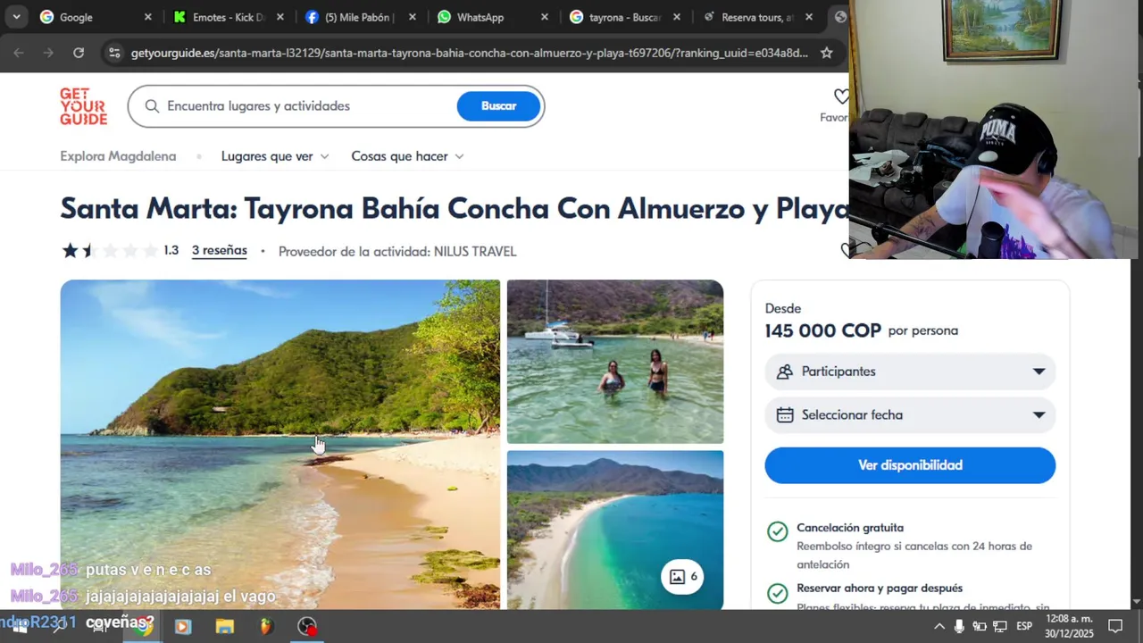Viewport: 1143px width, 643px height.
Task: Close the Reserva tours tab
Action: (809, 17)
